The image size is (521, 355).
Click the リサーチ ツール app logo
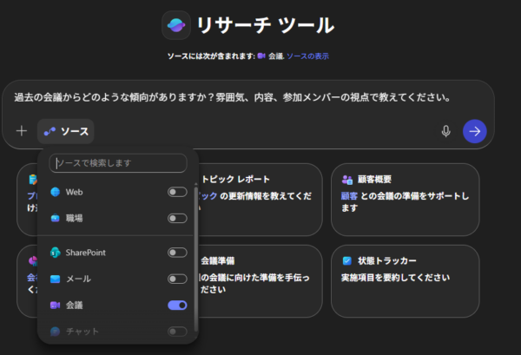176,24
